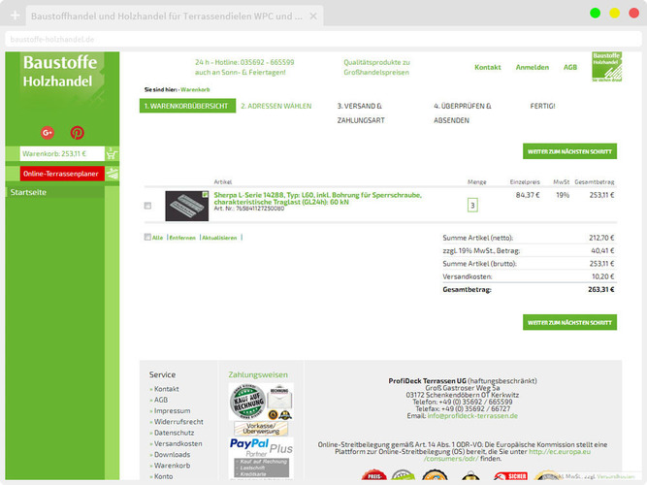Select the '1. Warenkorbübersicht' step tab
The width and height of the screenshot is (647, 485).
click(x=186, y=106)
